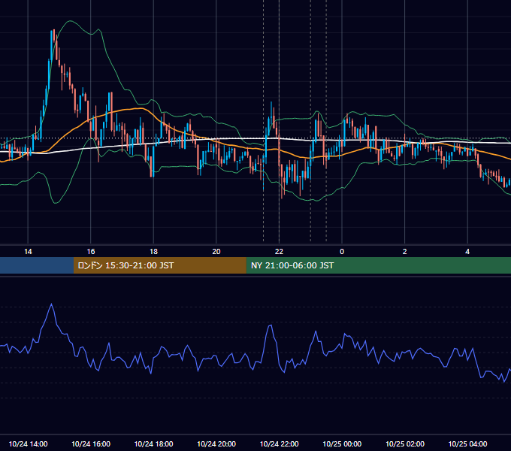The height and width of the screenshot is (451, 511).
Task: Click the NY 21:00-06:00 JST session bar
Action: click(x=378, y=265)
